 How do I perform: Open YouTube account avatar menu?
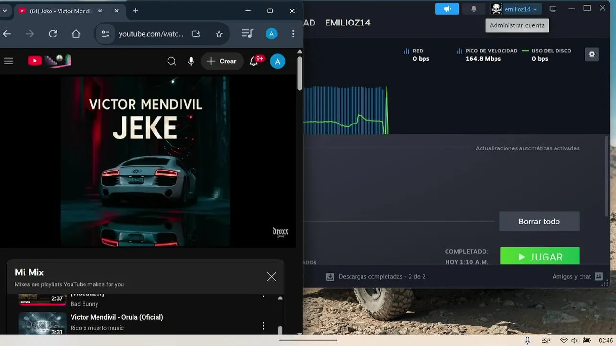(x=278, y=61)
